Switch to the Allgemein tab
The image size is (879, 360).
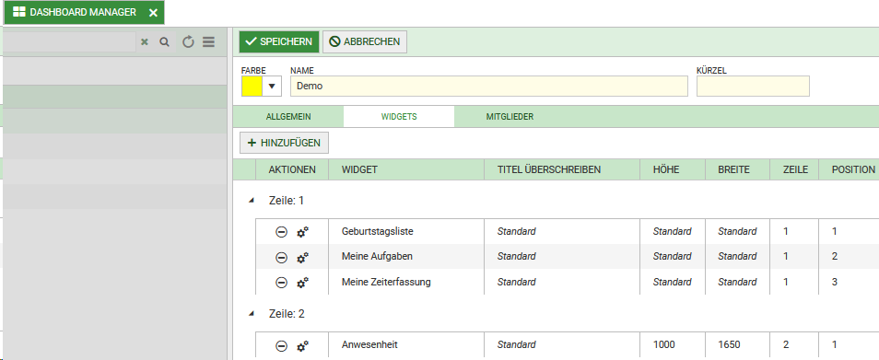288,117
